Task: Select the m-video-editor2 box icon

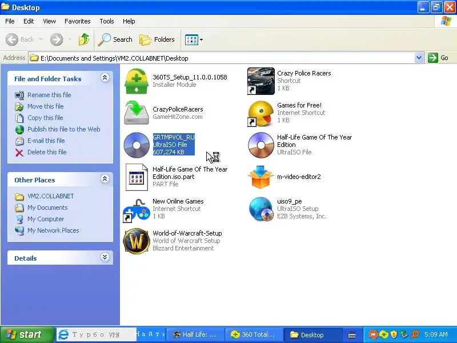Action: point(260,177)
